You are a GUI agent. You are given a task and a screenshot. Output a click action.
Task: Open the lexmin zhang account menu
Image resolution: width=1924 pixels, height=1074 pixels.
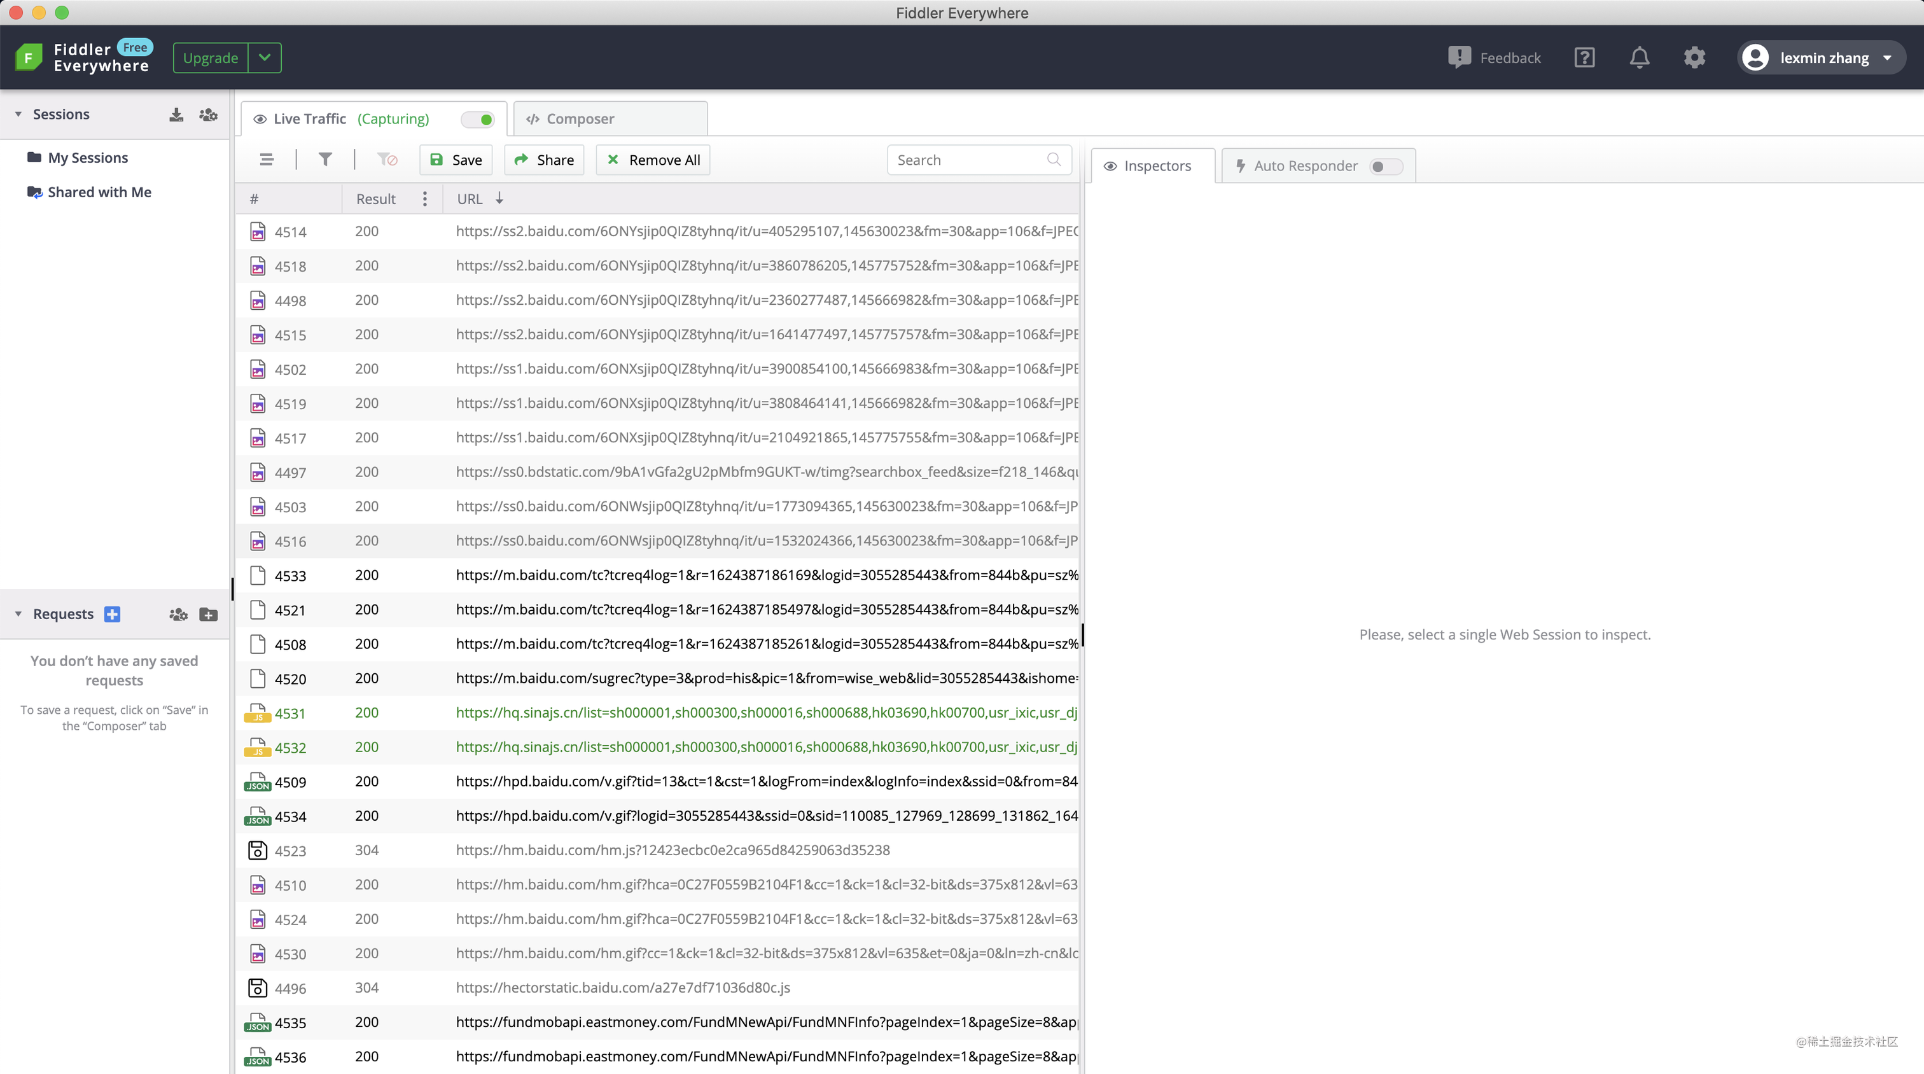1821,57
